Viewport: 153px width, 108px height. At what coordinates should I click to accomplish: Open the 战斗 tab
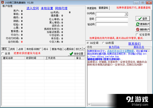pos(46,49)
